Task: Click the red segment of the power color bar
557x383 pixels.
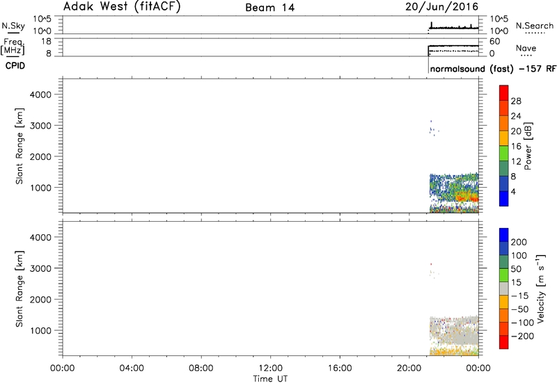Action: [x=503, y=93]
